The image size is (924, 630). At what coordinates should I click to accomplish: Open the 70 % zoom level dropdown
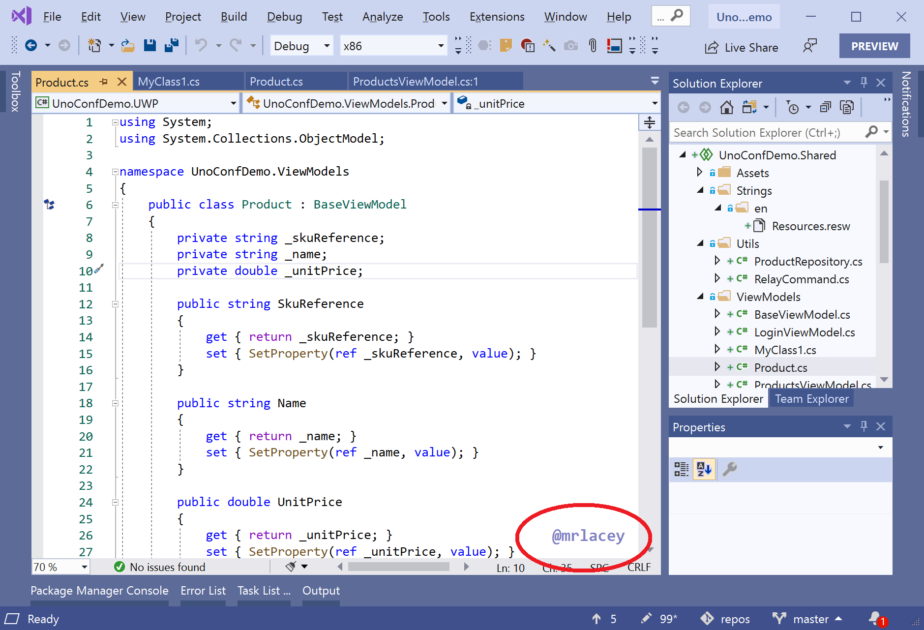tap(60, 567)
